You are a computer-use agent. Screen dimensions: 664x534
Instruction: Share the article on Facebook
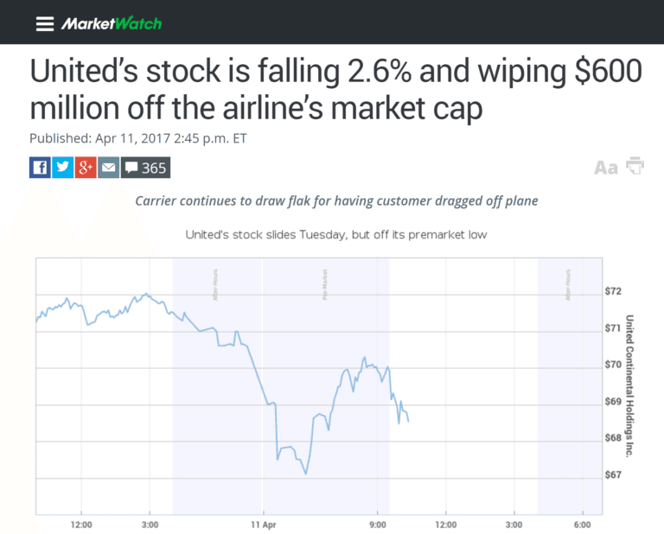click(40, 167)
